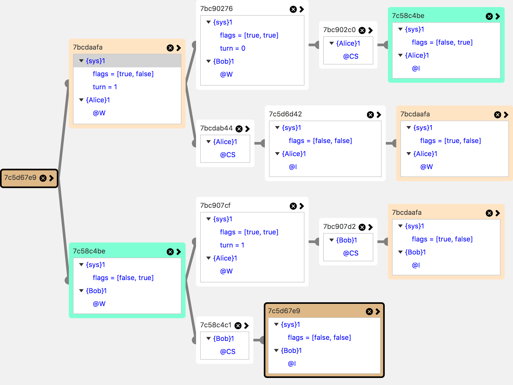The height and width of the screenshot is (385, 513).
Task: Click the chevron arrow on node 7bc902c0
Action: 370,31
